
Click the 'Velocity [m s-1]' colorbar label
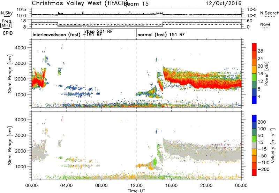273,145
